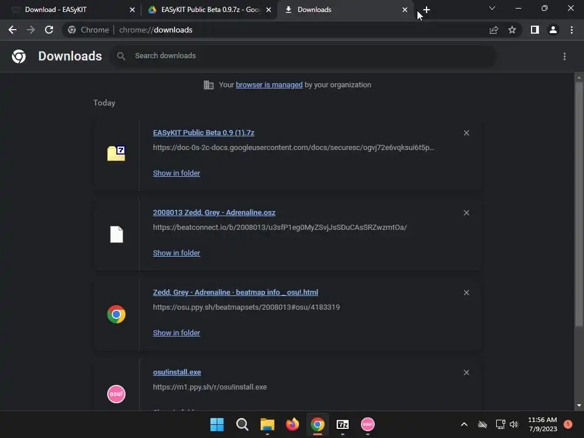Remove EASyKIT Public Beta 0.9 (1).7z from list
This screenshot has width=584, height=438.
467,133
